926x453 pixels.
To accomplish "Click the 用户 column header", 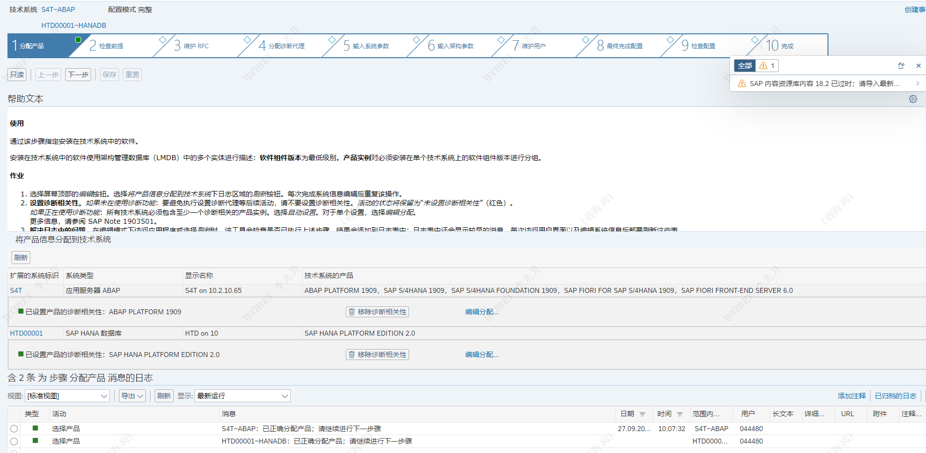I will tap(748, 414).
